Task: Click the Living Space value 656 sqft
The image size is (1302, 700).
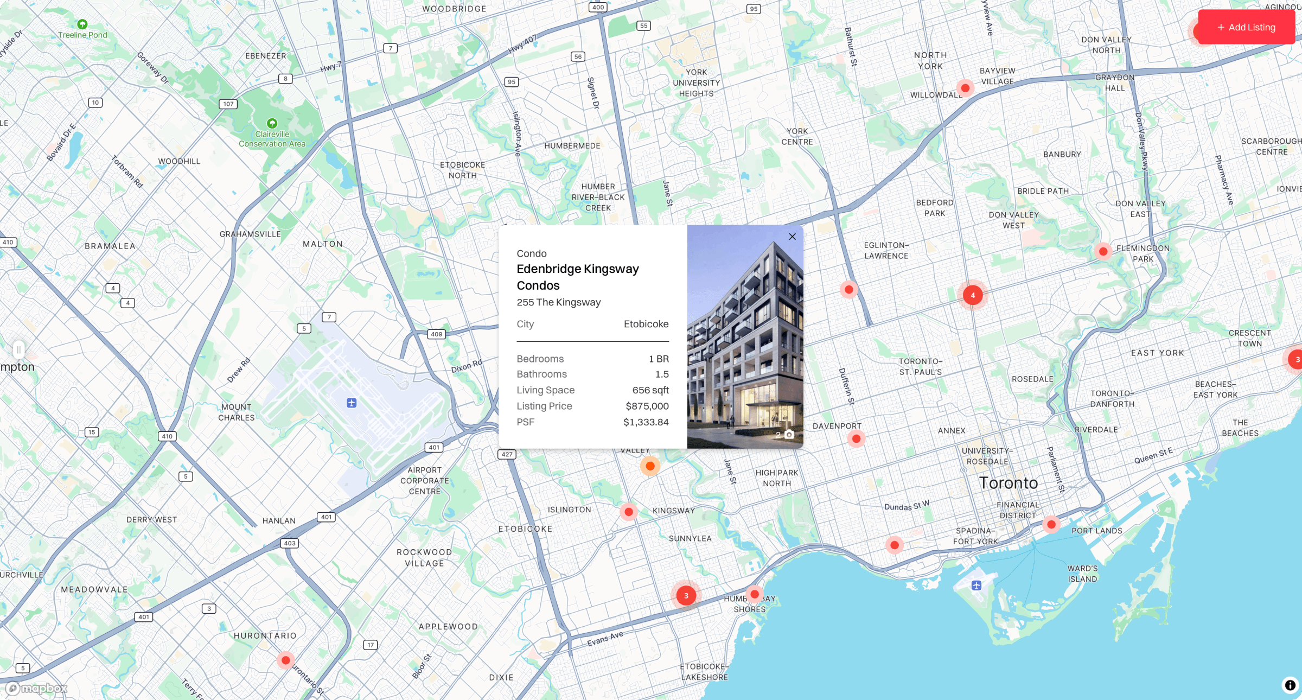Action: [x=650, y=390]
